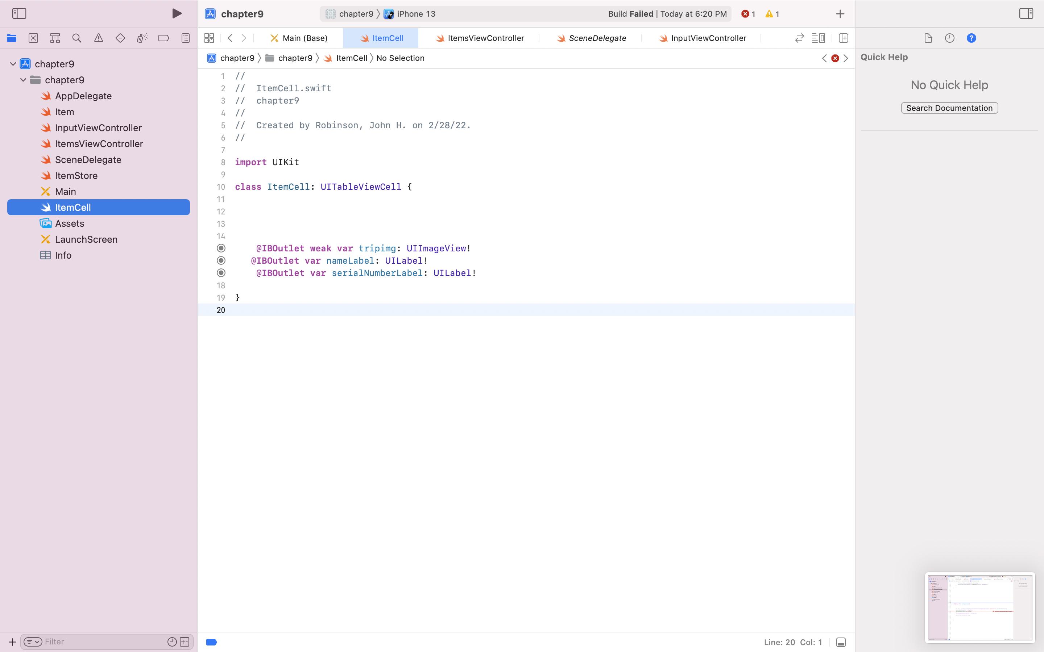The width and height of the screenshot is (1044, 652).
Task: Open the Test navigator diamond icon
Action: click(120, 38)
